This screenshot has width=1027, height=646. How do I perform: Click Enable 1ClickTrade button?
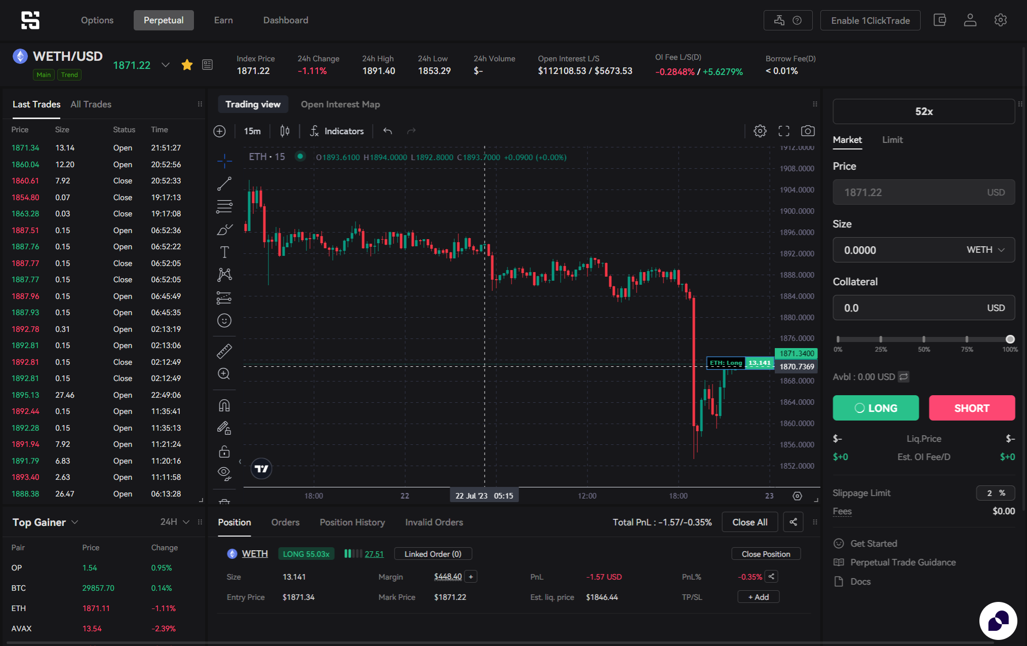click(x=870, y=20)
